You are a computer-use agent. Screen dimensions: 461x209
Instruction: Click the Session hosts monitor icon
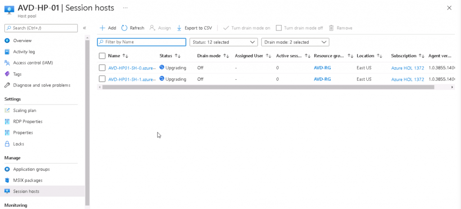pyautogui.click(x=7, y=192)
